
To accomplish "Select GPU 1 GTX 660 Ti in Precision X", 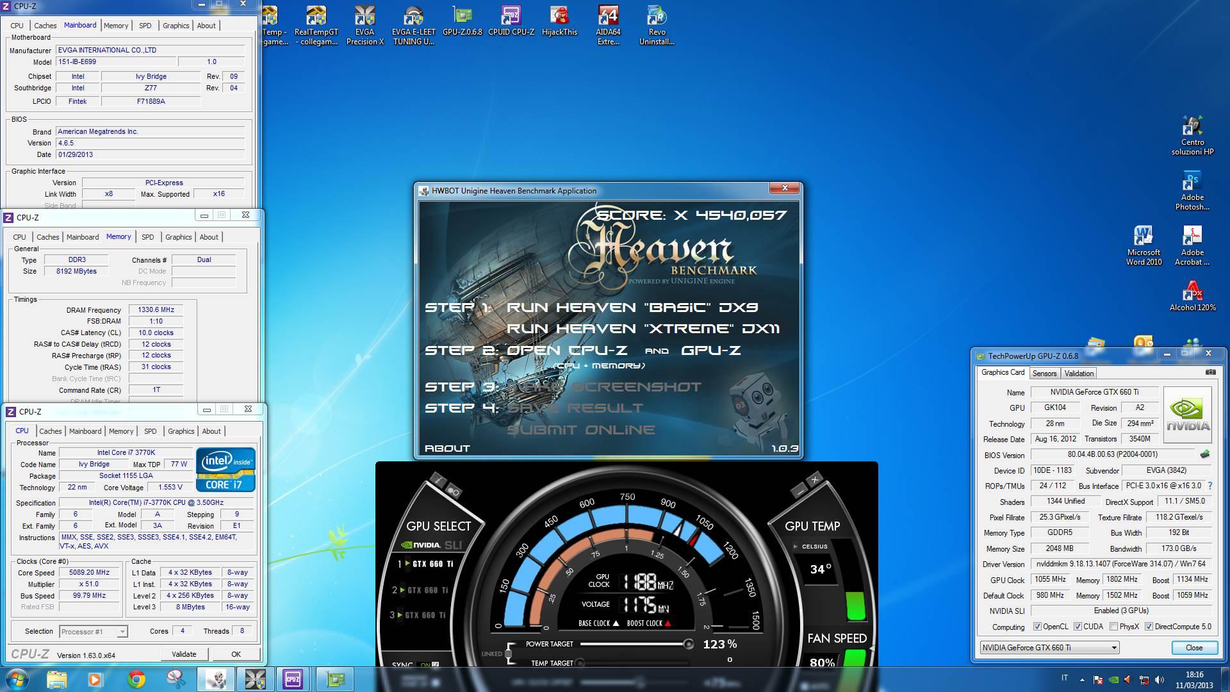I will 426,564.
